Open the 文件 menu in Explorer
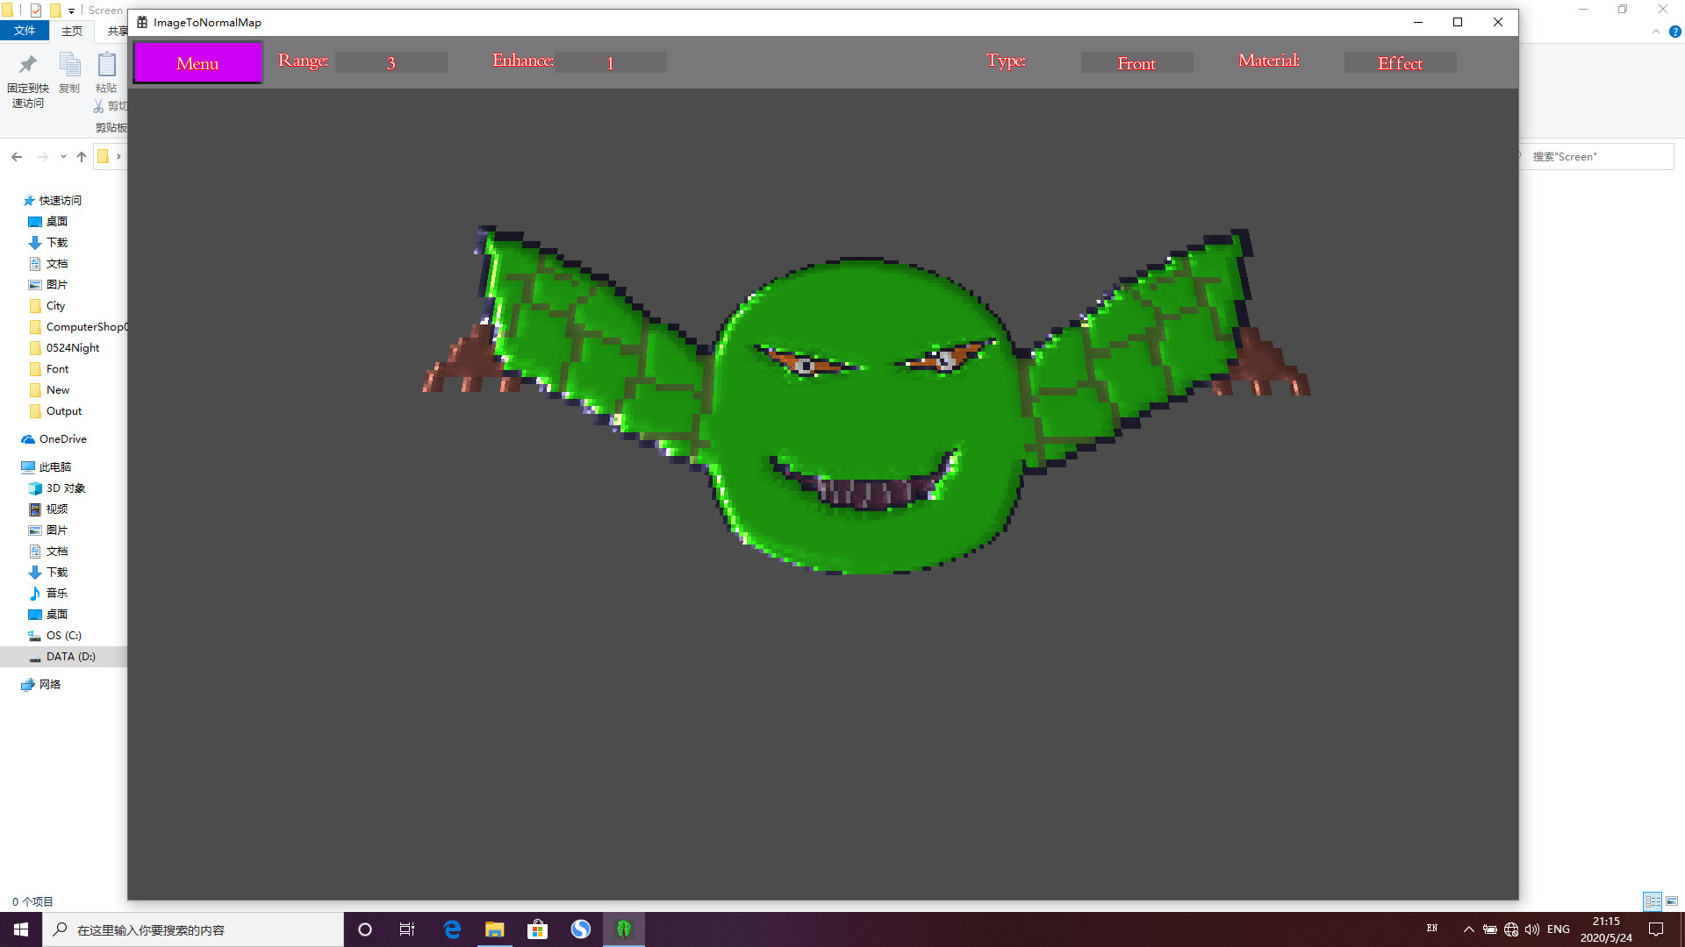Screen dimensions: 1685x947 point(25,31)
